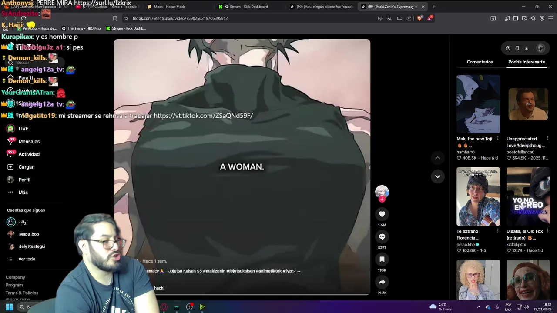Open options dots for Unappreciated Love video

tap(547, 139)
